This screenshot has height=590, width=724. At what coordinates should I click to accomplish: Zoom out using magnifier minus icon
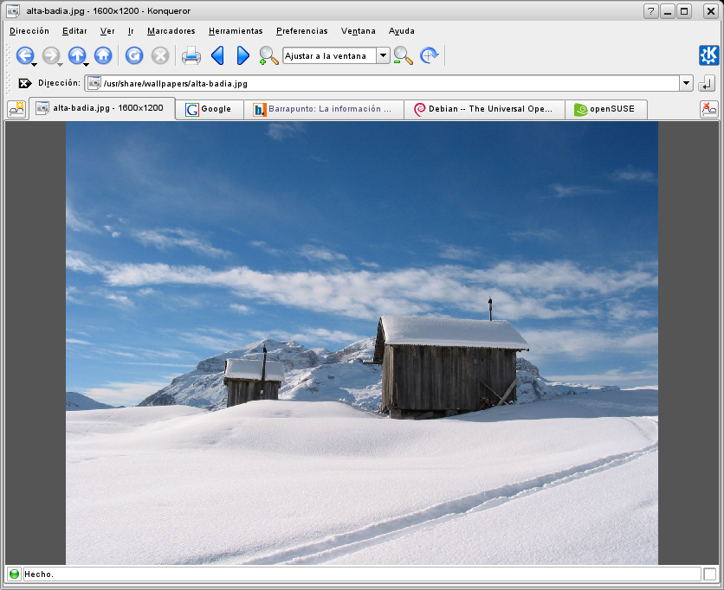pyautogui.click(x=403, y=56)
